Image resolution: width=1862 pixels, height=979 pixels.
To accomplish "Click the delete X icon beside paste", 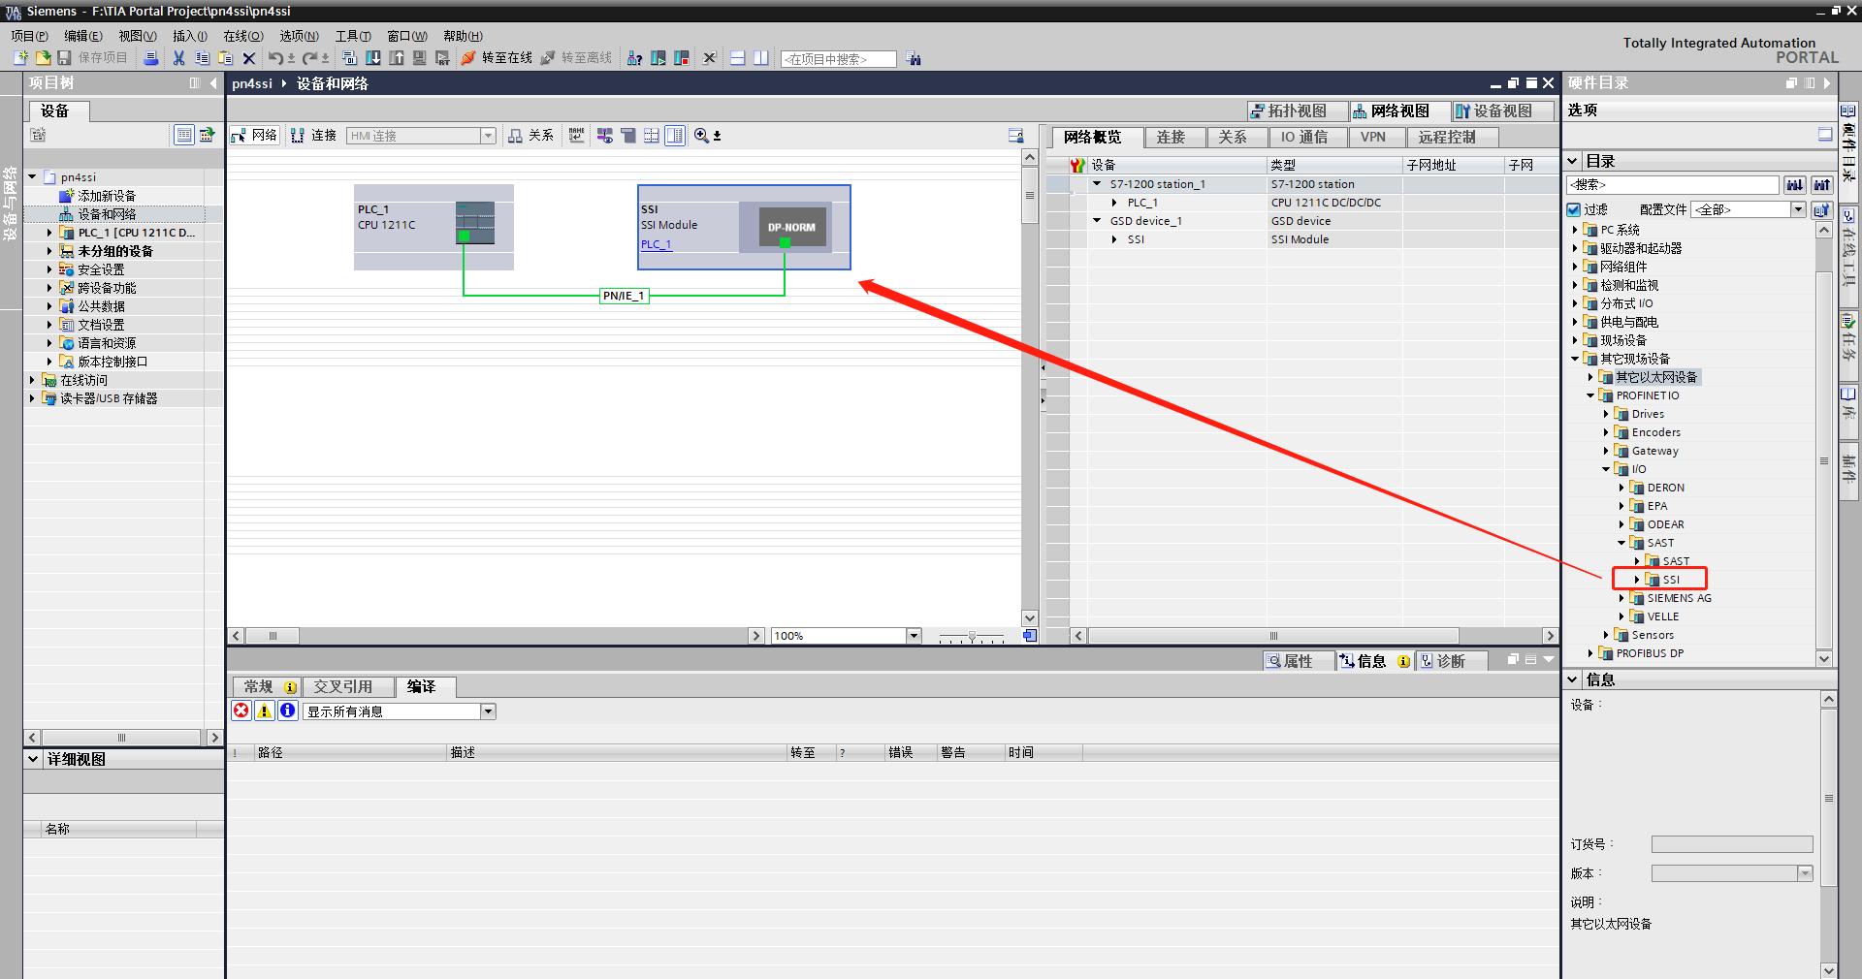I will tap(249, 58).
